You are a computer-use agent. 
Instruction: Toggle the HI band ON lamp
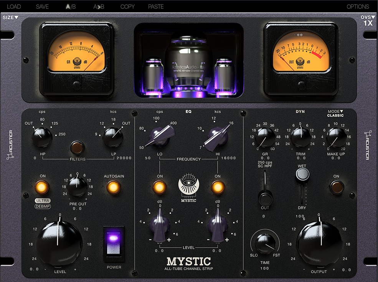[x=218, y=187]
